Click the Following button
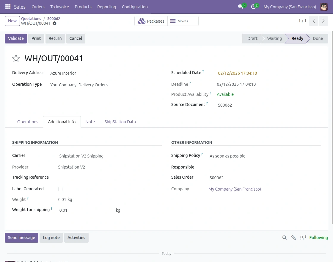The width and height of the screenshot is (333, 262). pos(318,238)
